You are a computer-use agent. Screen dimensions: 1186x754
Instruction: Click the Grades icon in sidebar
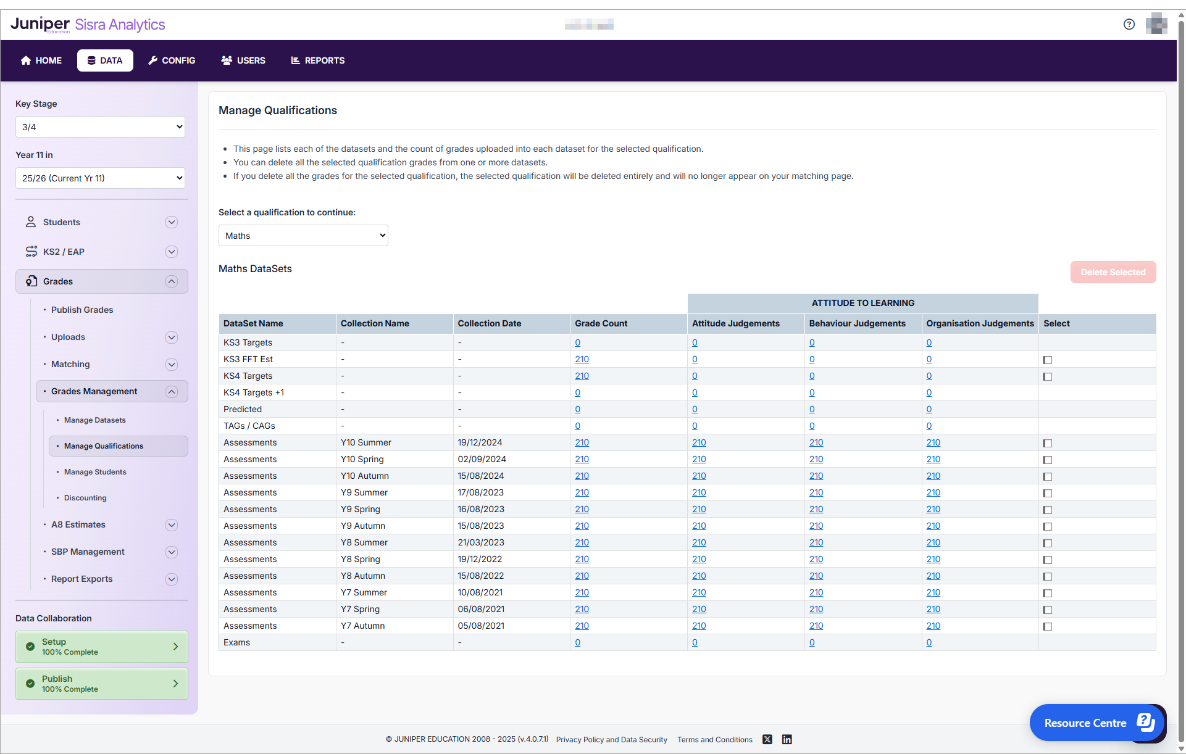(x=31, y=281)
